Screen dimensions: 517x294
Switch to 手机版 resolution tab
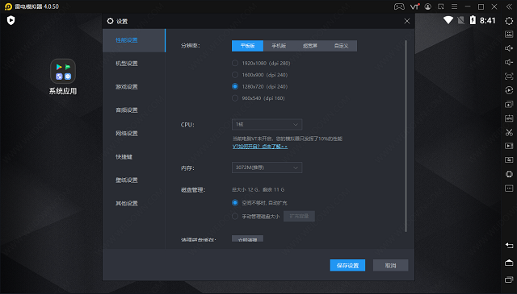click(279, 46)
